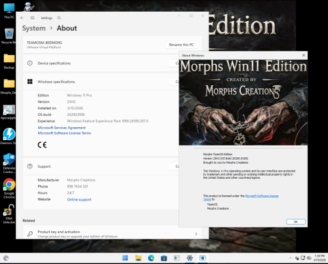Open Microsoft Edge from the taskbar
Image resolution: width=328 pixels, height=264 pixels.
pyautogui.click(x=151, y=258)
